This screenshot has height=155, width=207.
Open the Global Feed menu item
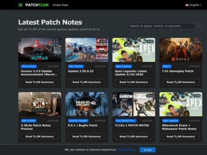point(60,5)
